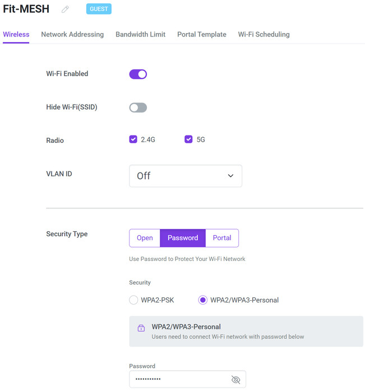Go to the Portal Template tab
Image resolution: width=365 pixels, height=392 pixels.
click(x=202, y=34)
